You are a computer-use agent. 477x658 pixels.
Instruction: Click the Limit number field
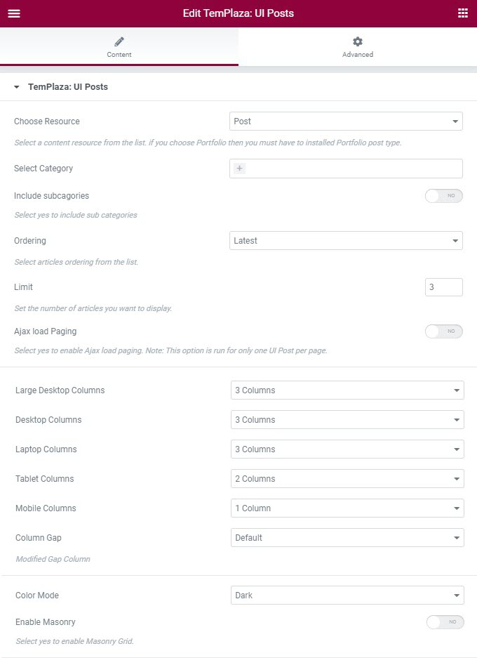443,287
